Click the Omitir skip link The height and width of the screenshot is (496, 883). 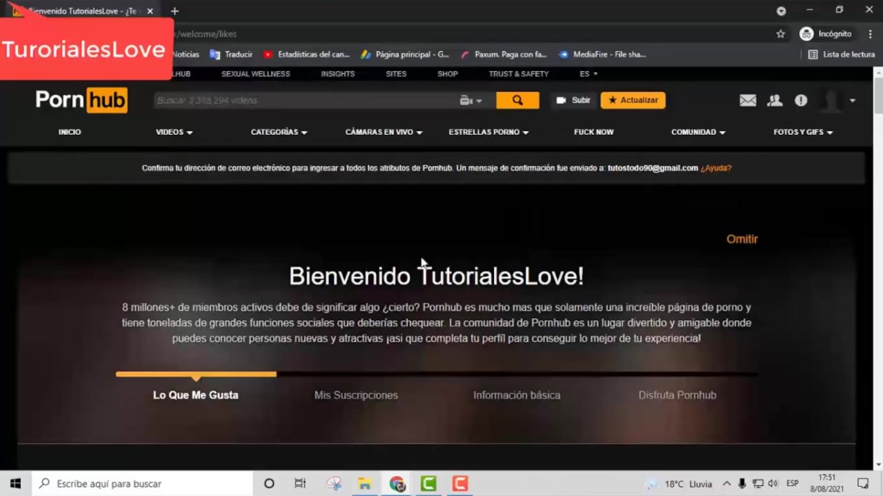pos(742,239)
